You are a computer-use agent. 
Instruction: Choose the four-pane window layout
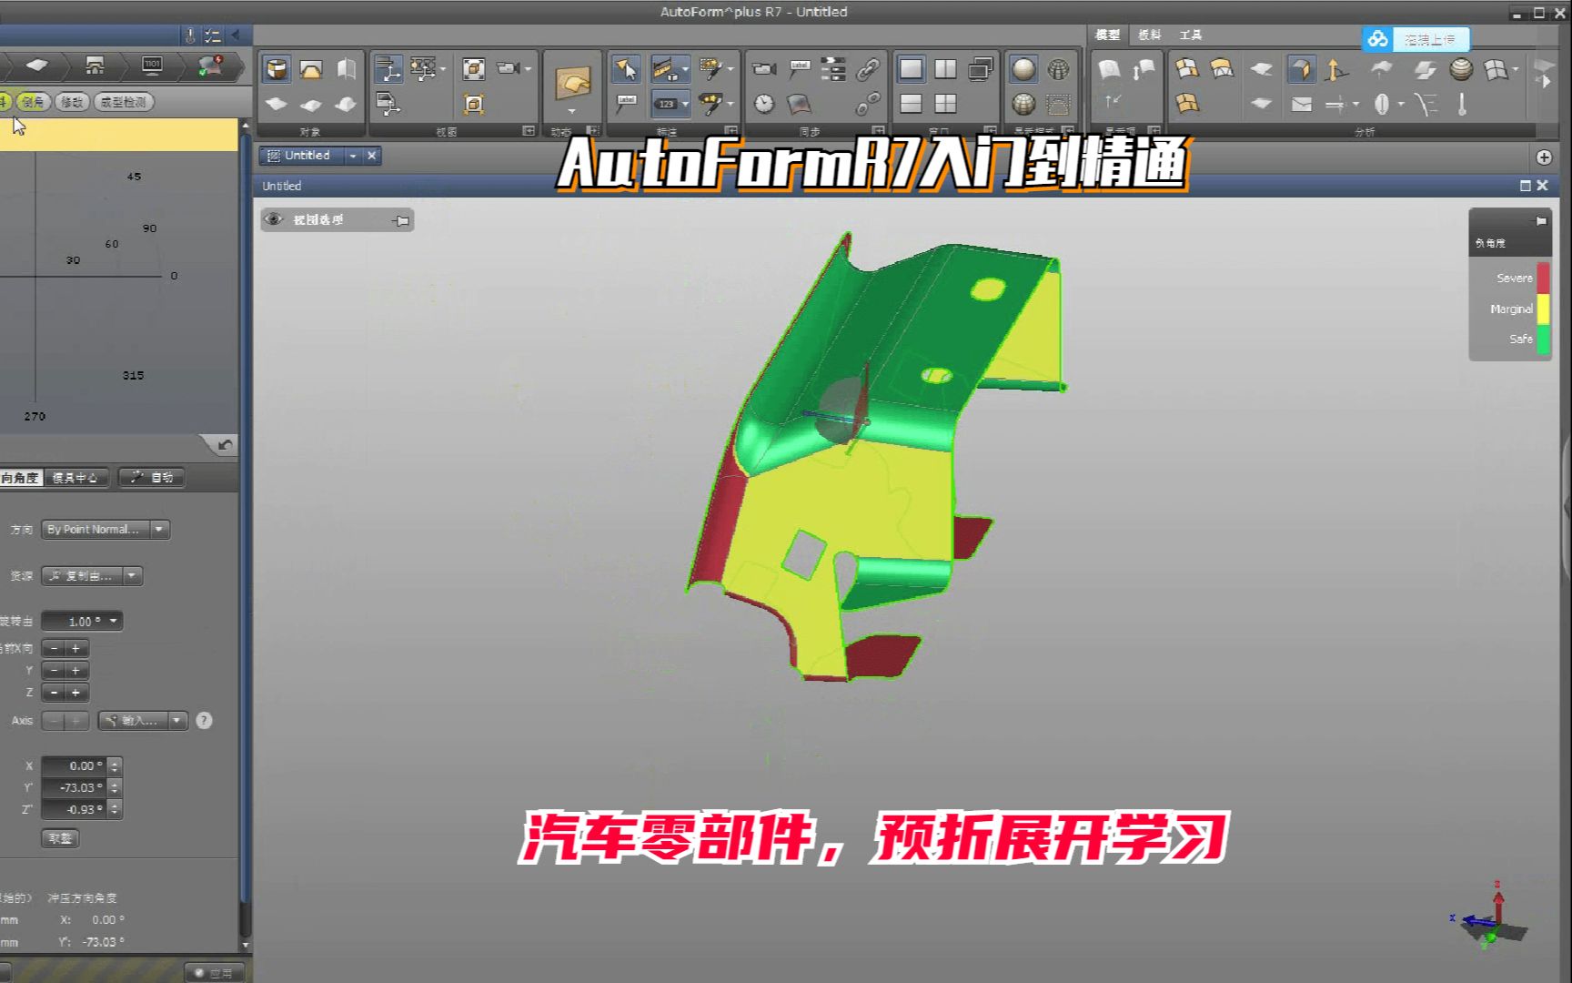point(945,104)
